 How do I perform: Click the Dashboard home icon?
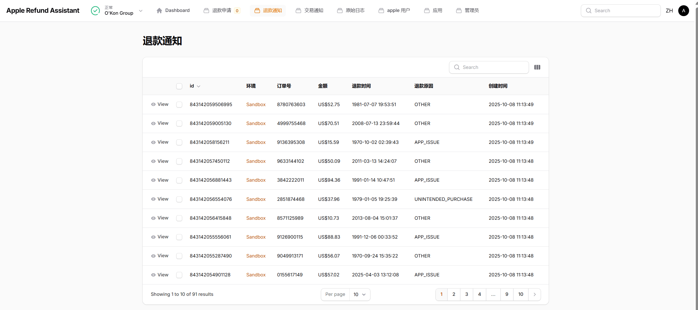(159, 11)
